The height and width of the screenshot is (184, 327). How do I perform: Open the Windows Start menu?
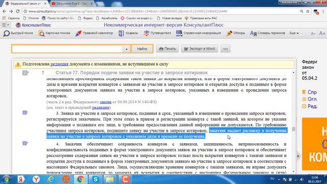pyautogui.click(x=6, y=179)
